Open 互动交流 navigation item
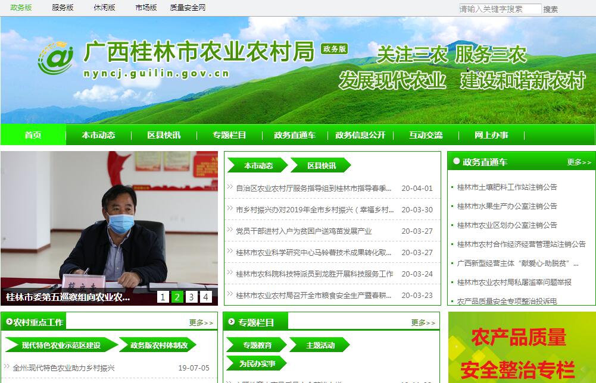Viewport: 596px width, 383px height. pyautogui.click(x=426, y=135)
